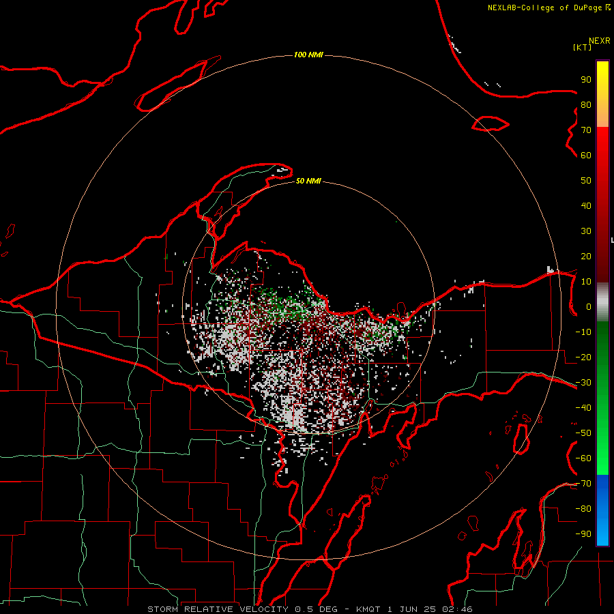The image size is (614, 614).
Task: Click the 40 value on the velocity scale
Action: coord(586,205)
